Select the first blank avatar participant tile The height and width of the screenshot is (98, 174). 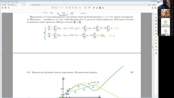tap(165, 22)
